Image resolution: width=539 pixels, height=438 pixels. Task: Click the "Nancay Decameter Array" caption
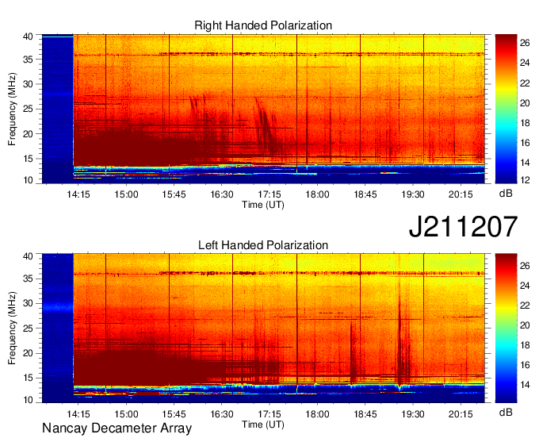tap(117, 428)
